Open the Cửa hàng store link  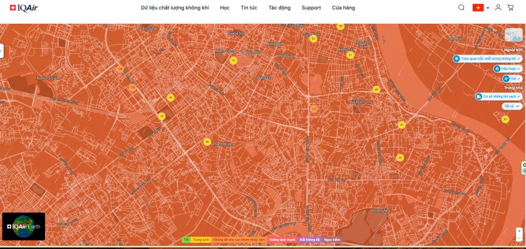pos(344,8)
